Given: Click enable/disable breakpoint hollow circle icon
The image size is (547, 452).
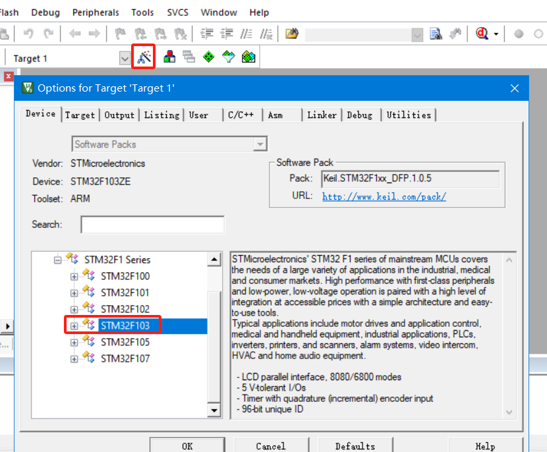Looking at the screenshot, I should [538, 34].
